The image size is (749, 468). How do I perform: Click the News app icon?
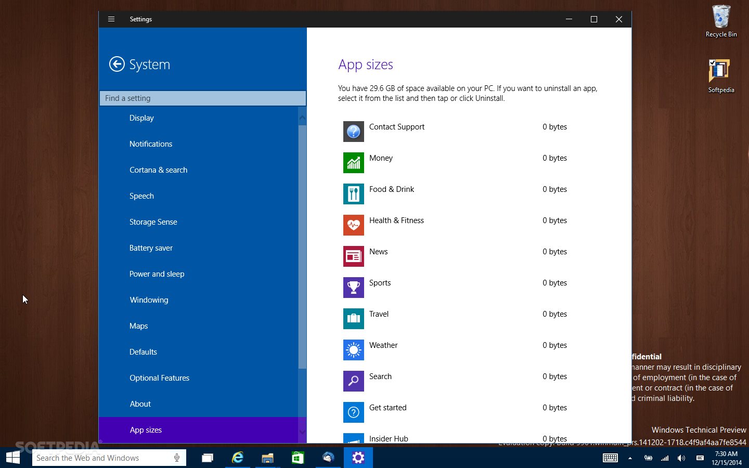point(353,256)
